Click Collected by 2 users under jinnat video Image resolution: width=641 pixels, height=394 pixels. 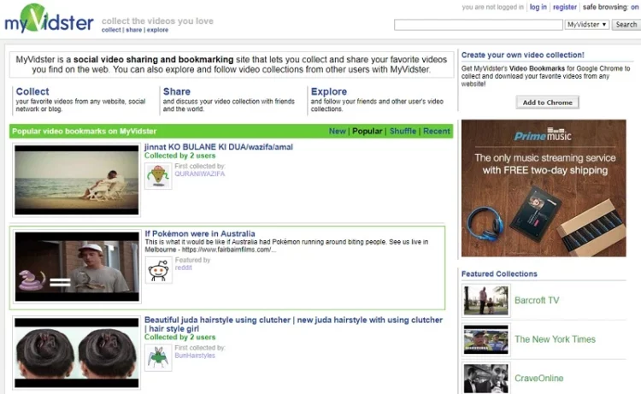(x=179, y=156)
